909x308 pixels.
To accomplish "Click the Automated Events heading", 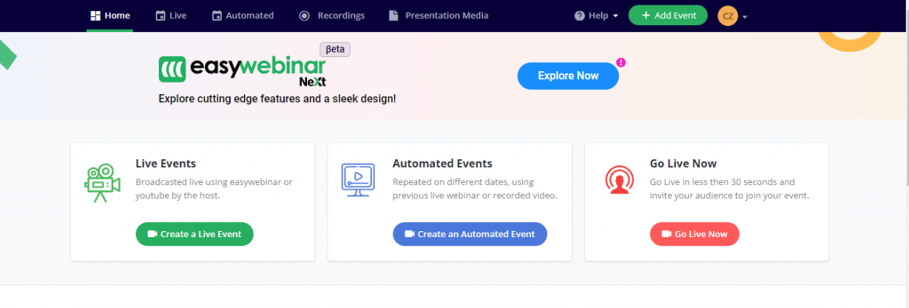I will point(442,164).
